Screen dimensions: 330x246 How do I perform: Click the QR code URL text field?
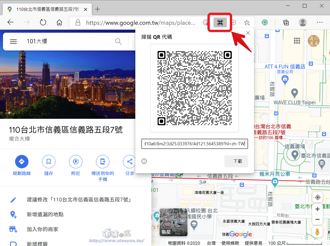pyautogui.click(x=194, y=144)
